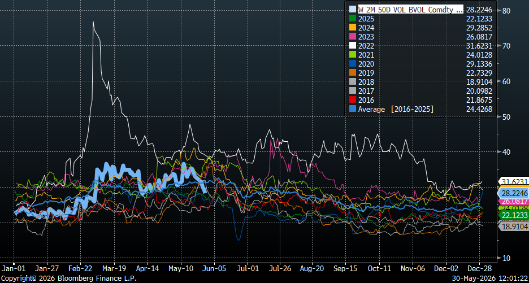The height and width of the screenshot is (283, 529).
Task: Click the legend value 29.2852
Action: click(x=479, y=28)
